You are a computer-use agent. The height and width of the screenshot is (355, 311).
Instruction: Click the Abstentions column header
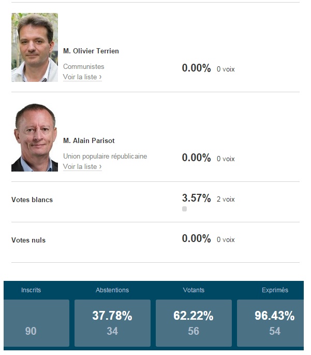(112, 290)
